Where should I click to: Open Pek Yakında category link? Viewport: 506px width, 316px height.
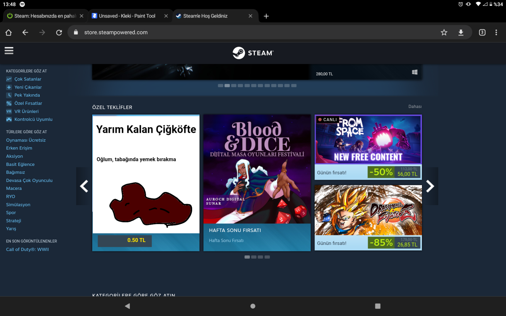pos(27,95)
